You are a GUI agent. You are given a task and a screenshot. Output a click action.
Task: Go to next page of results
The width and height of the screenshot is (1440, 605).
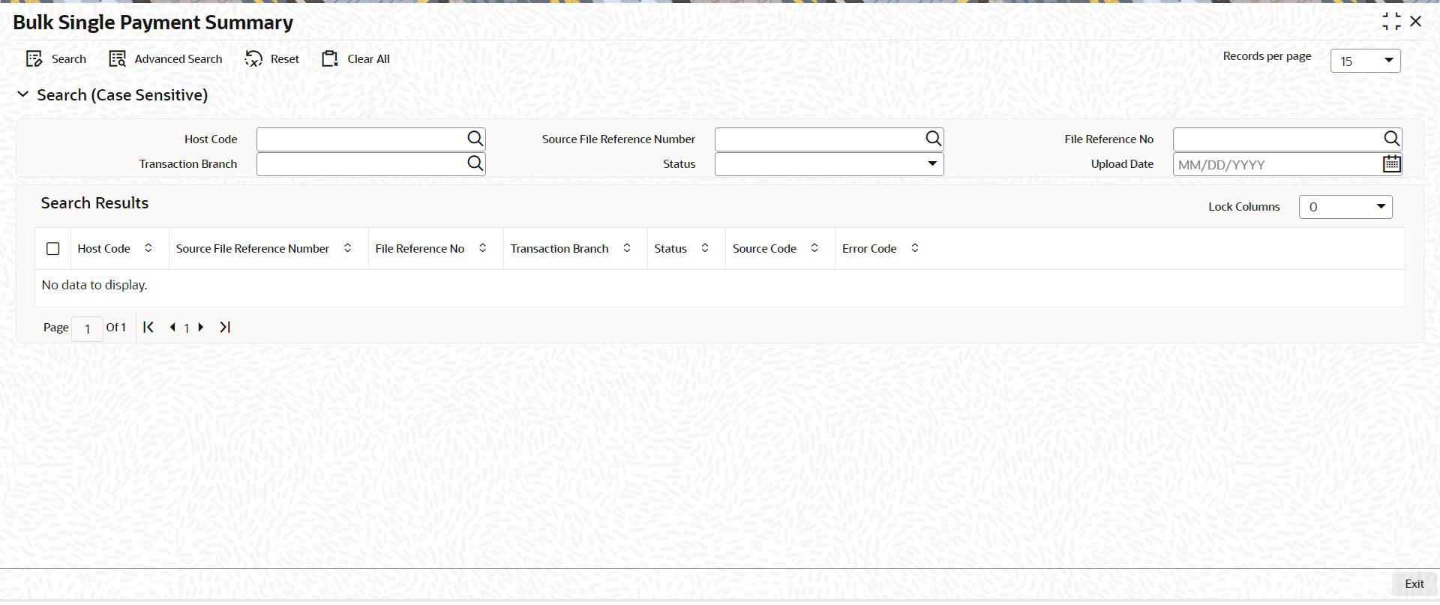coord(201,327)
